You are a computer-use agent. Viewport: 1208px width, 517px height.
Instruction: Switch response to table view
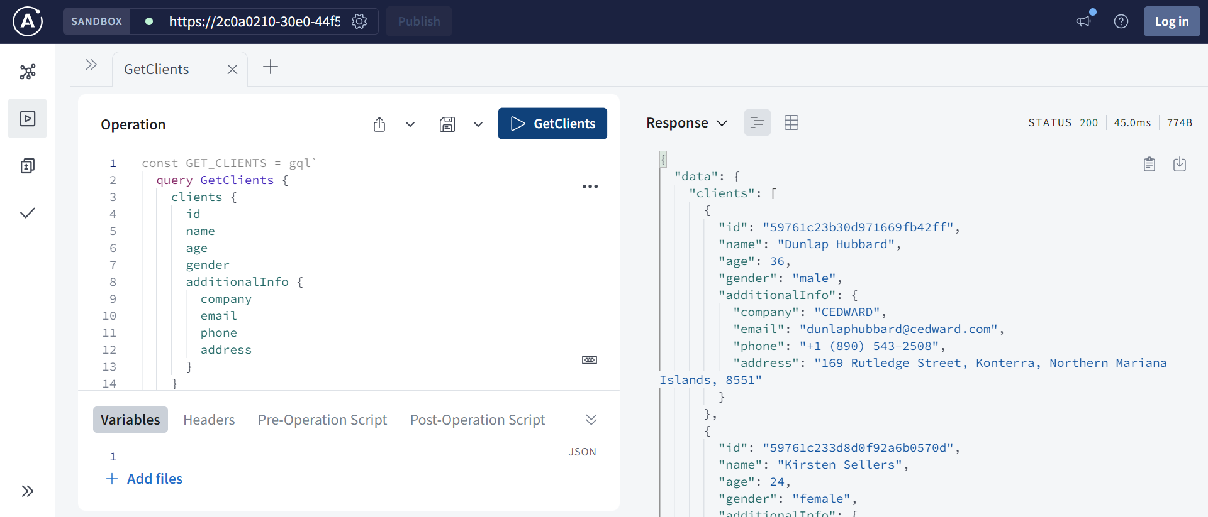791,122
